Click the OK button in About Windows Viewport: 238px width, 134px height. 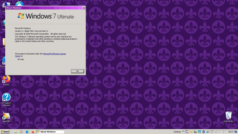coord(77,71)
